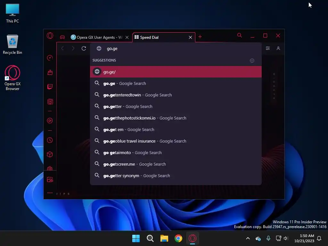Click Opera GX taskbar icon
This screenshot has width=328, height=246.
pyautogui.click(x=193, y=238)
